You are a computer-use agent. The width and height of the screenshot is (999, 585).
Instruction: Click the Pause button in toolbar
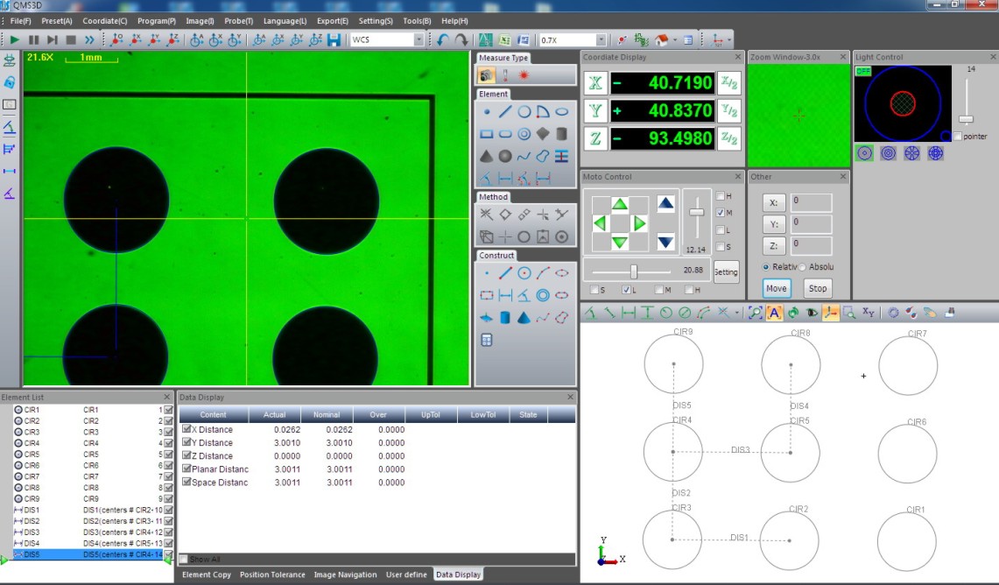34,39
